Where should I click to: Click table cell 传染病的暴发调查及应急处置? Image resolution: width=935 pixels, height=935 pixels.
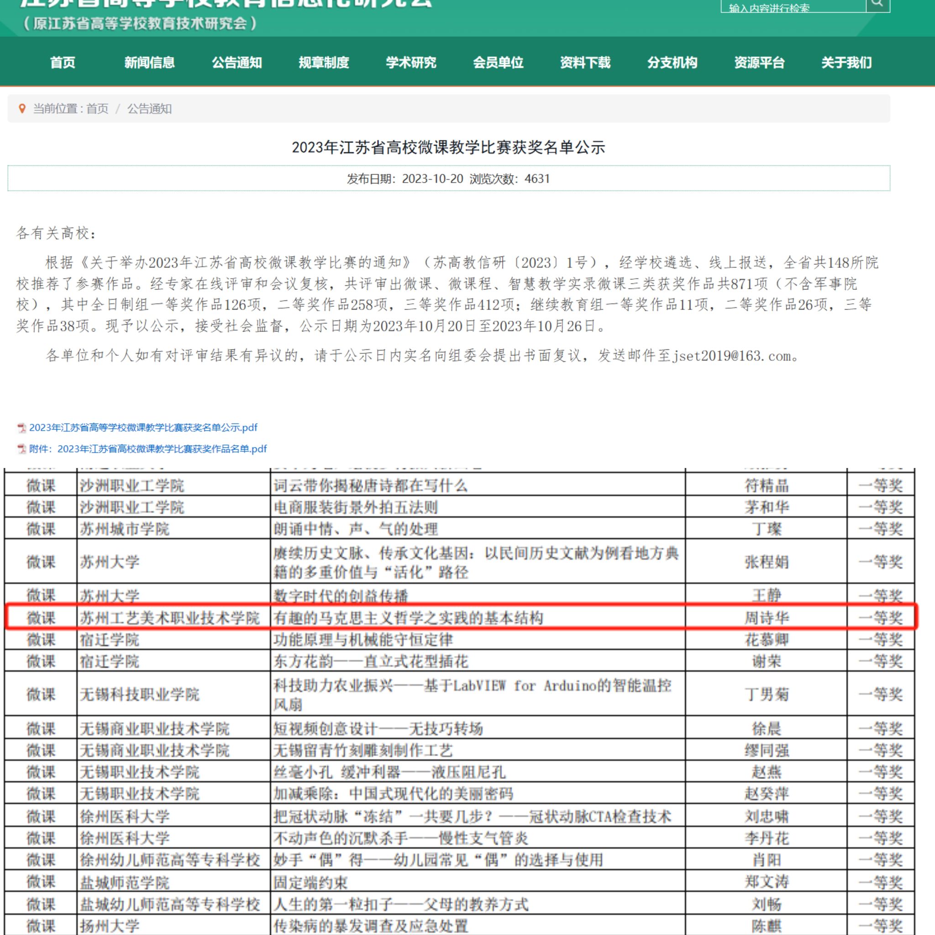tap(478, 925)
